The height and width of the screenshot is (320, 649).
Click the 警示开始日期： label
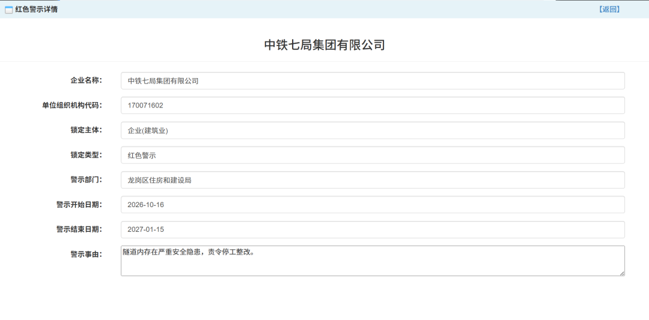(x=79, y=204)
